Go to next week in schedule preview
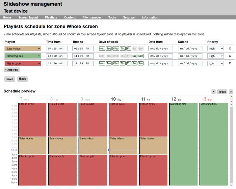The image size is (236, 189). point(231,92)
